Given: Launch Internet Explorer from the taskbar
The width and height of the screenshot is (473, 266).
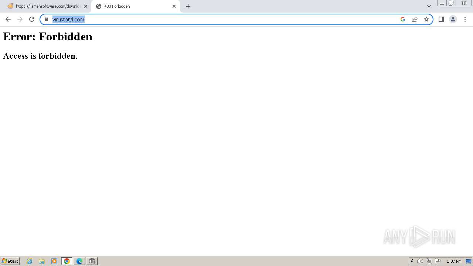Looking at the screenshot, I should click(x=30, y=261).
